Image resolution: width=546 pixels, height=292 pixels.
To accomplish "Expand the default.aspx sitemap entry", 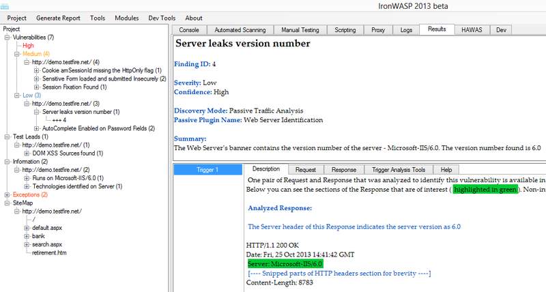I will [27, 228].
